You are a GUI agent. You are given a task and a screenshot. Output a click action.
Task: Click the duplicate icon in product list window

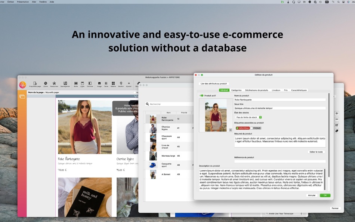point(337,131)
